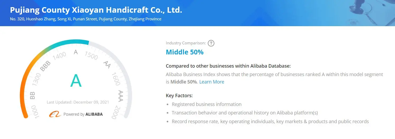
Task: Click the Record response rate bullet
Action: 270,122
